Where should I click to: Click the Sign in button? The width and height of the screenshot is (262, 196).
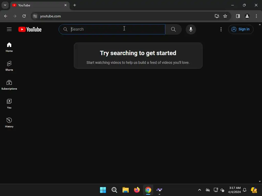click(241, 29)
